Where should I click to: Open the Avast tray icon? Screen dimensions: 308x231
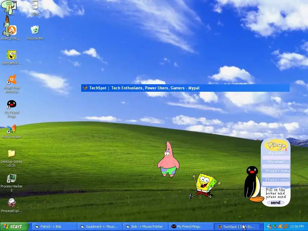coord(280,226)
